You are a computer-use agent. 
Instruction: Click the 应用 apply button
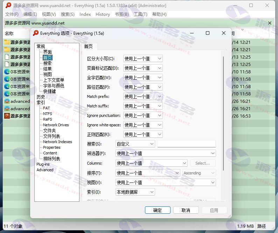point(214,210)
